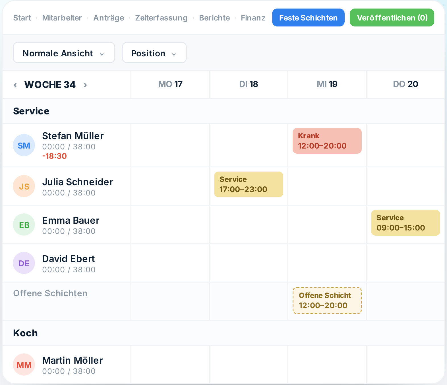Click David Ebert's DE avatar
This screenshot has height=385, width=447.
pyautogui.click(x=24, y=263)
